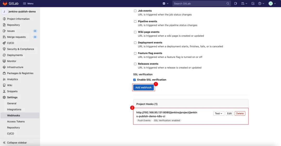
Task: Open merge requests icon in top bar
Action: coord(243,3)
